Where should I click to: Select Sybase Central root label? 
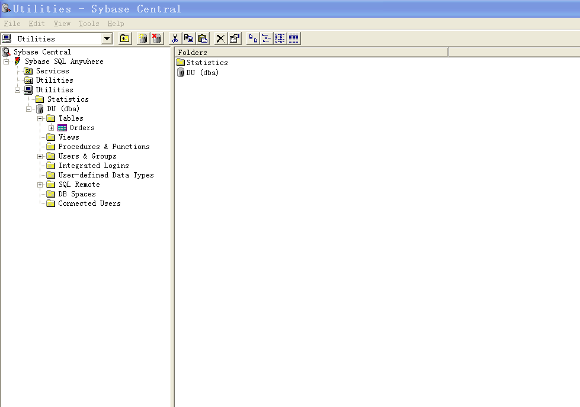[43, 52]
